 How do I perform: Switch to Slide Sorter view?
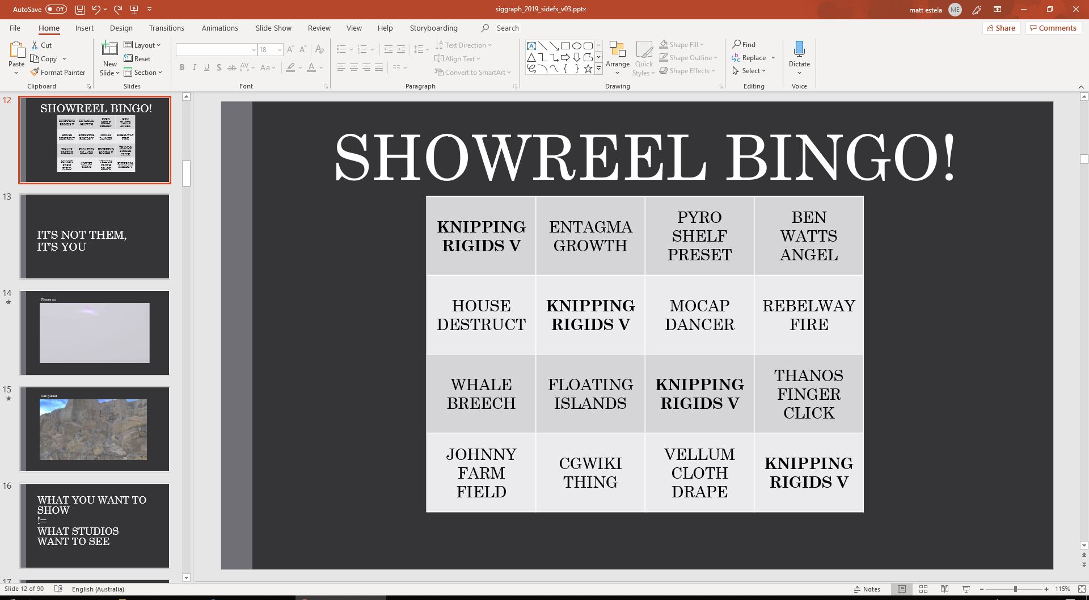pos(923,589)
